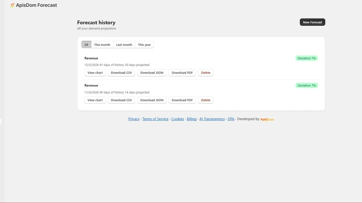Click '11/4/2026 90 days of history' text
362x203 pixels.
[x=104, y=92]
